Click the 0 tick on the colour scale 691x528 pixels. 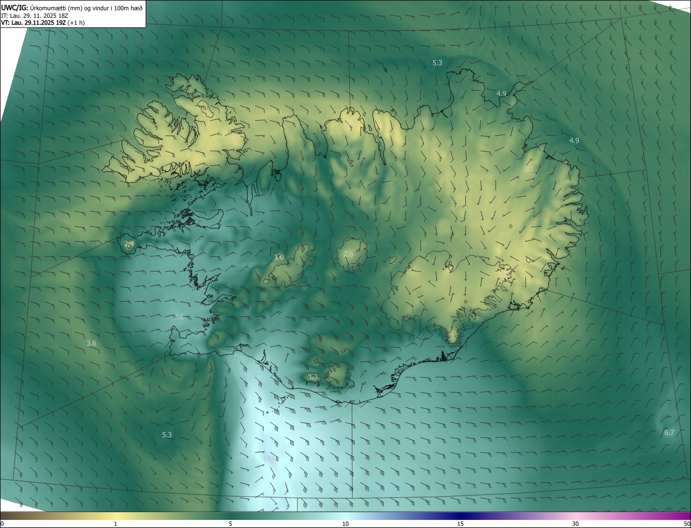[2, 524]
